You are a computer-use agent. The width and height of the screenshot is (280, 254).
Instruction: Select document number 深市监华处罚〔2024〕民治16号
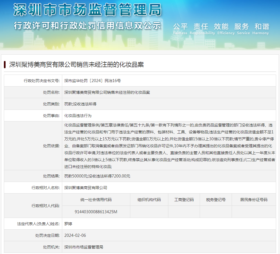pyautogui.click(x=92, y=81)
